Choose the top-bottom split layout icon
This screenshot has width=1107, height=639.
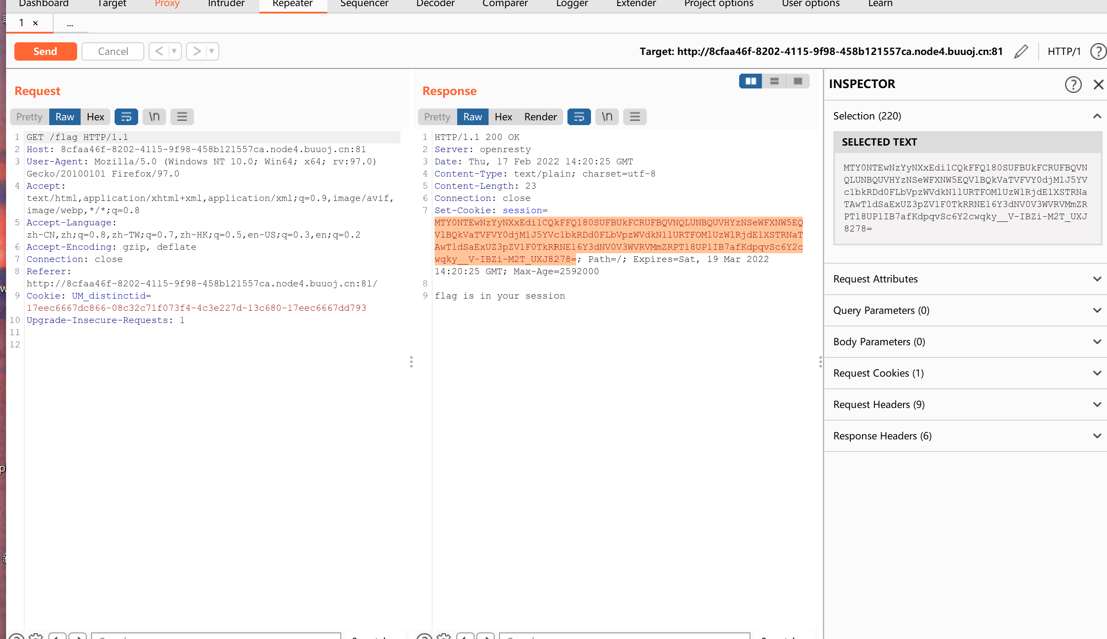point(774,81)
